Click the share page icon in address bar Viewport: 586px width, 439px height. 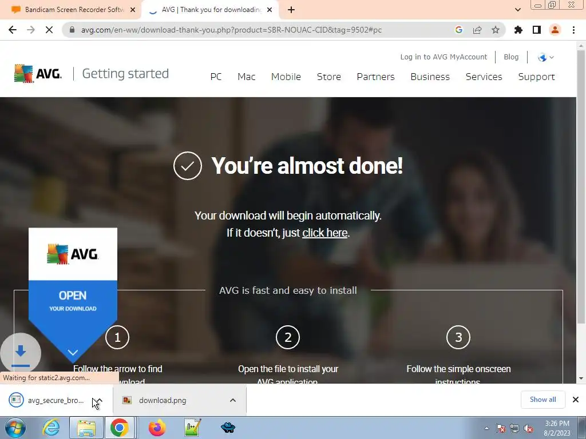point(477,30)
